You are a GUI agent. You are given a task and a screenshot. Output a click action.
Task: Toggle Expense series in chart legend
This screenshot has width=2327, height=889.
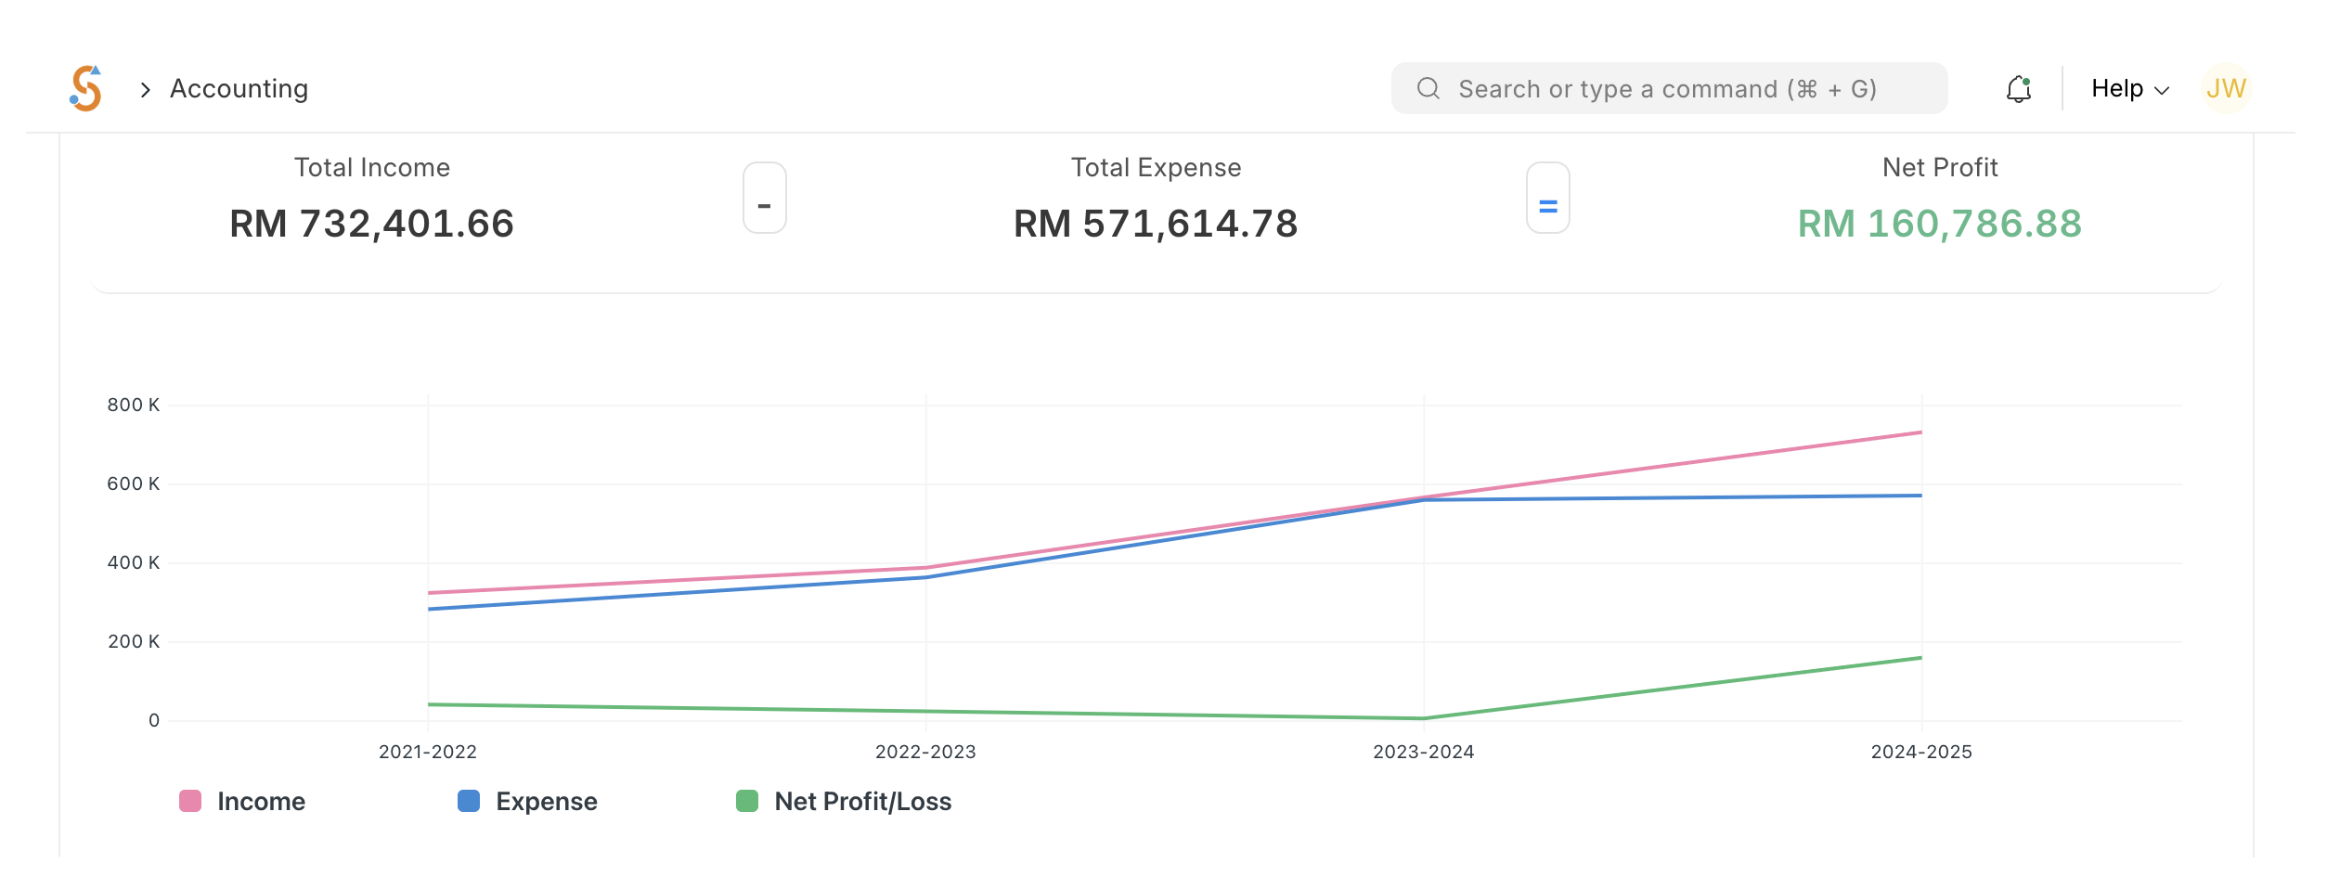[546, 802]
